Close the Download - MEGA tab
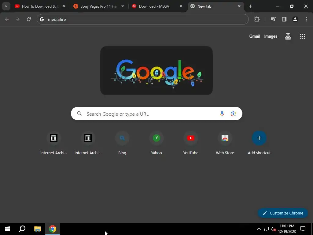The width and height of the screenshot is (313, 235). pyautogui.click(x=181, y=6)
